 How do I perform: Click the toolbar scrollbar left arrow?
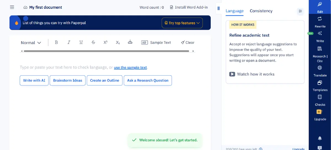coord(22,51)
